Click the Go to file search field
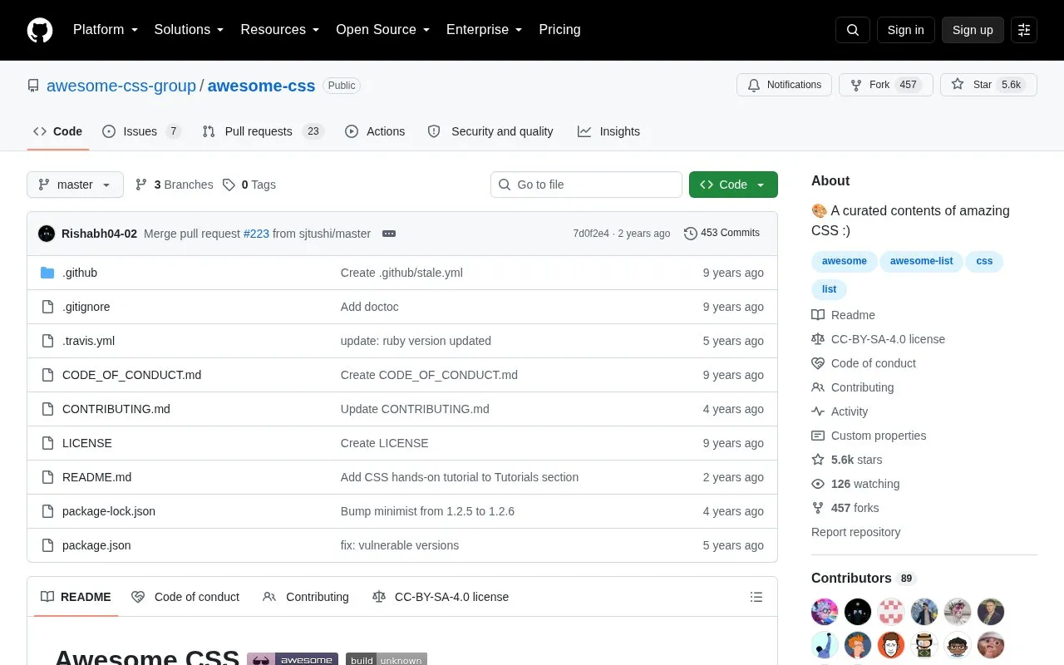The height and width of the screenshot is (665, 1064). [586, 185]
